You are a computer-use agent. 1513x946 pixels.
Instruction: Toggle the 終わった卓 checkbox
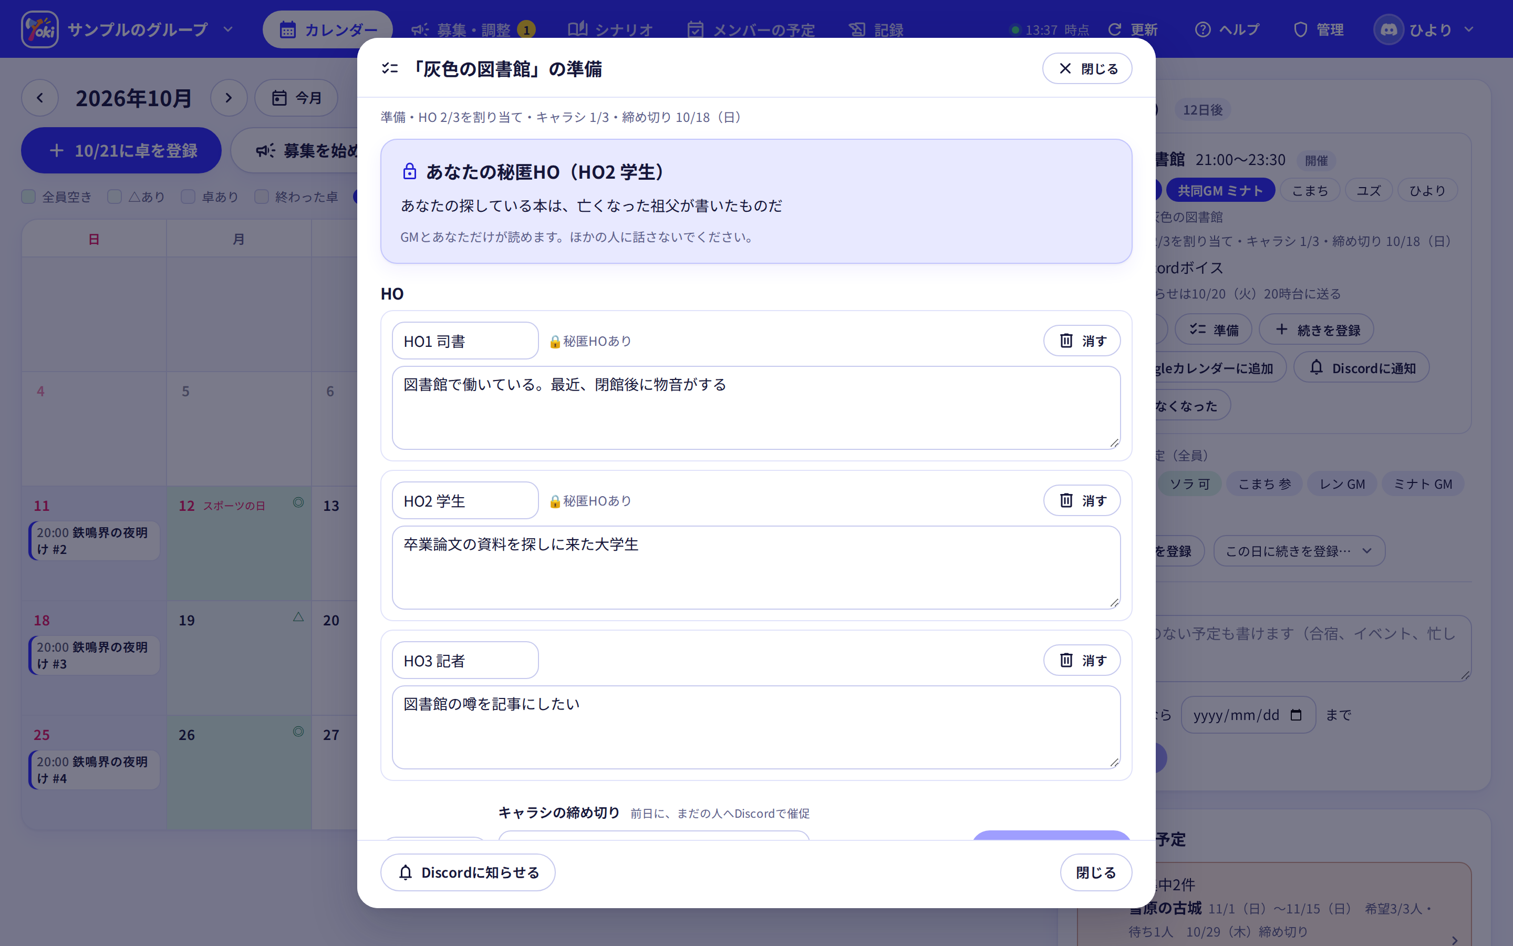coord(262,197)
